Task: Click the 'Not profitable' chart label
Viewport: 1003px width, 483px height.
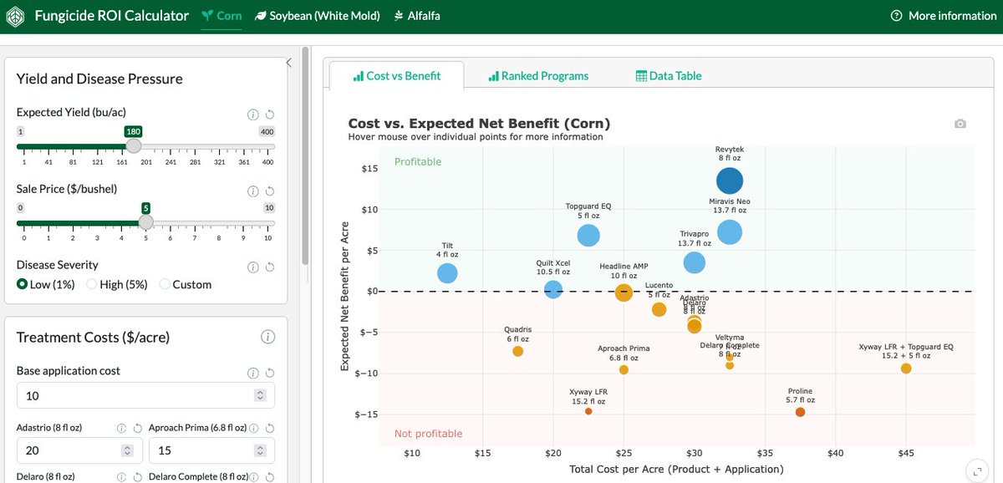Action: [428, 434]
